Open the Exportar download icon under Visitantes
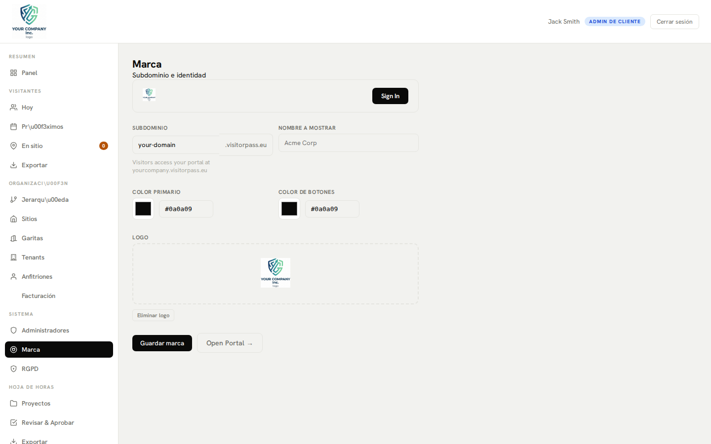Screen dimensions: 711x444 coord(13,165)
